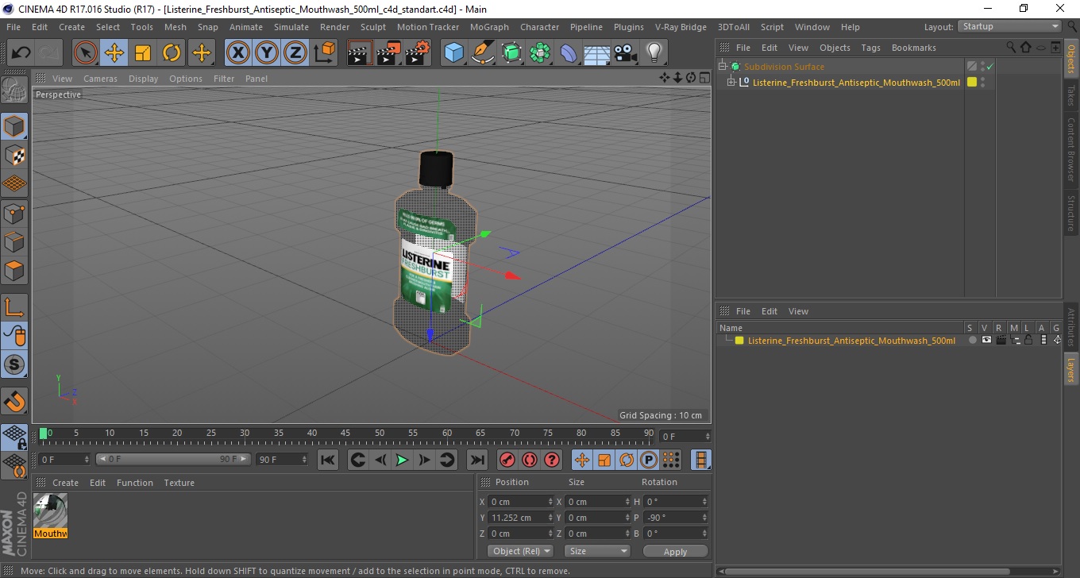1080x578 pixels.
Task: Go to end of animation
Action: coord(476,460)
